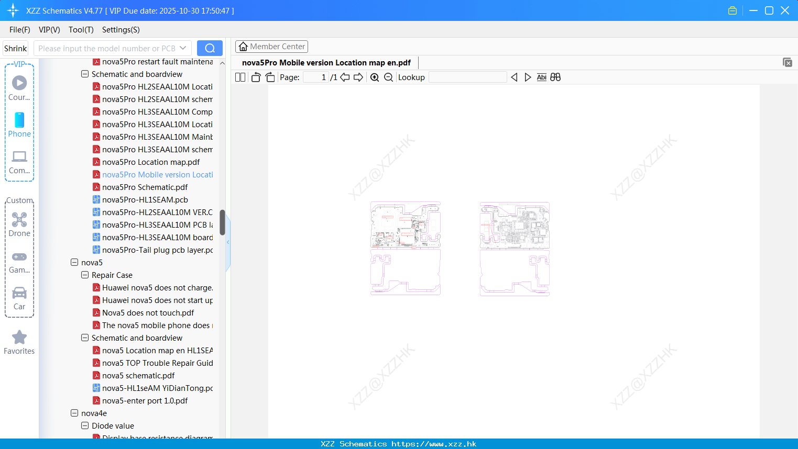This screenshot has width=798, height=449.
Task: Open XZZ website link in status bar
Action: [434, 444]
